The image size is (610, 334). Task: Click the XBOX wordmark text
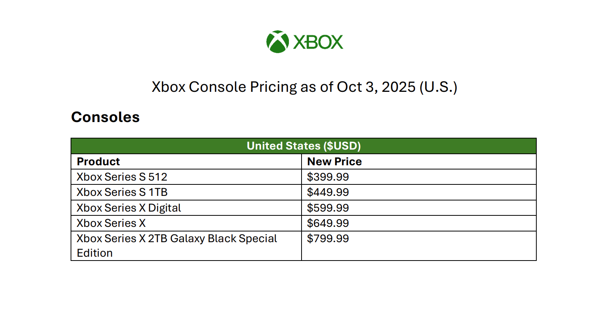coord(318,42)
